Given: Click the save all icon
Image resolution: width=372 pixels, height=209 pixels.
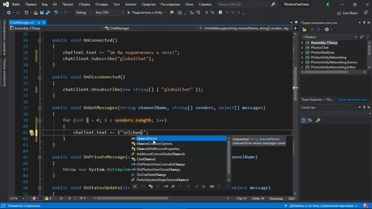Looking at the screenshot, I should point(48,13).
